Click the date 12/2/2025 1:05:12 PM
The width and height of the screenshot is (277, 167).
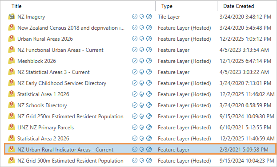coord(245,39)
